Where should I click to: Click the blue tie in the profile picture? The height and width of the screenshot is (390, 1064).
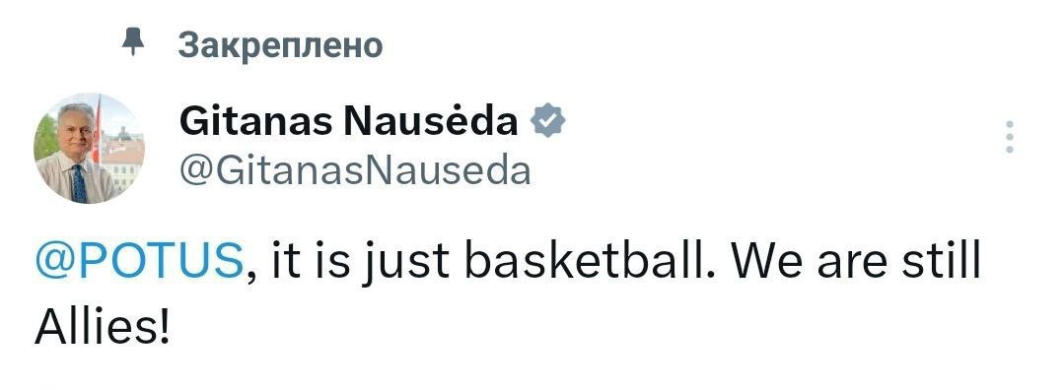[x=79, y=183]
